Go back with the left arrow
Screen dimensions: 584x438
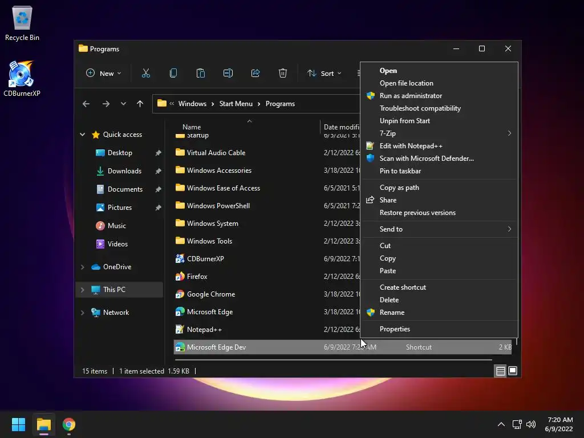(86, 104)
